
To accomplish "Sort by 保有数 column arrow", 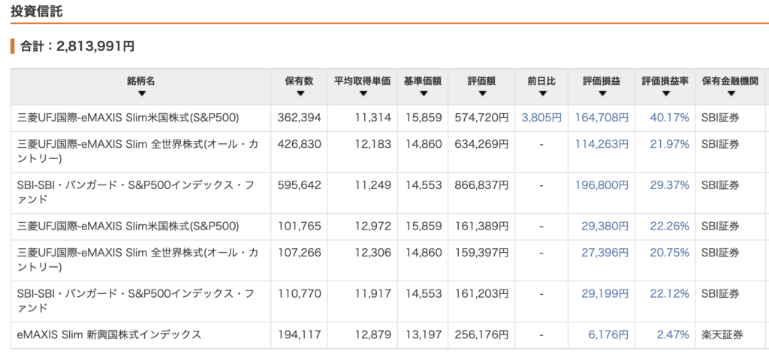I will 300,94.
